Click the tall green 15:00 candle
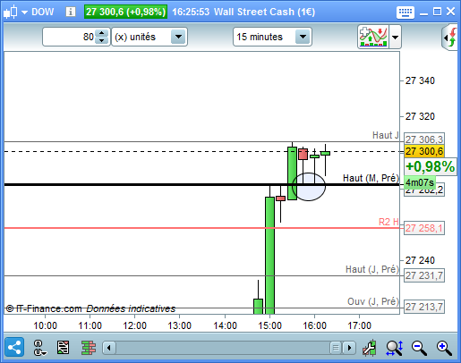The width and height of the screenshot is (461, 363). [269, 255]
